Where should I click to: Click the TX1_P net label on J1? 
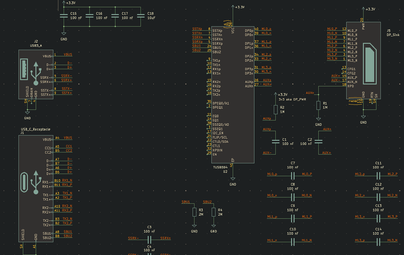[x=67, y=197]
